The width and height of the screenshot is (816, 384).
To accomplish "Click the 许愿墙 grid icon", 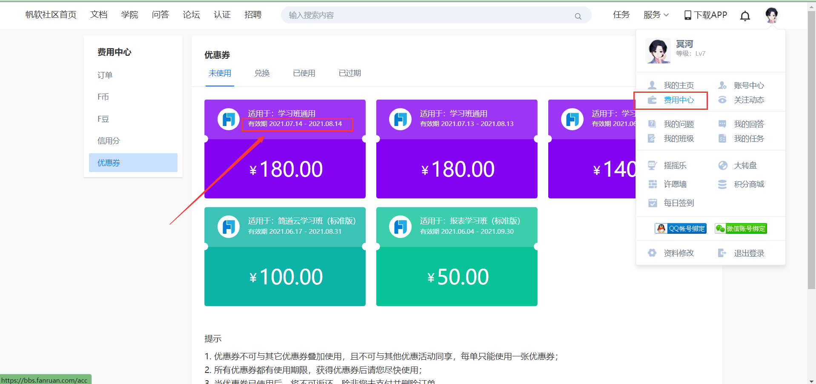I will coord(653,184).
